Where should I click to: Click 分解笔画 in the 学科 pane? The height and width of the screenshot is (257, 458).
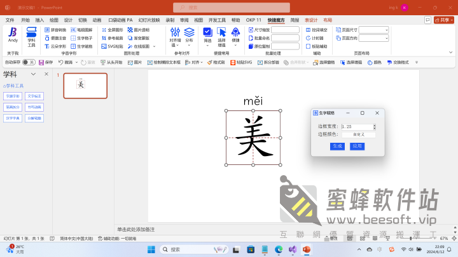pyautogui.click(x=34, y=118)
